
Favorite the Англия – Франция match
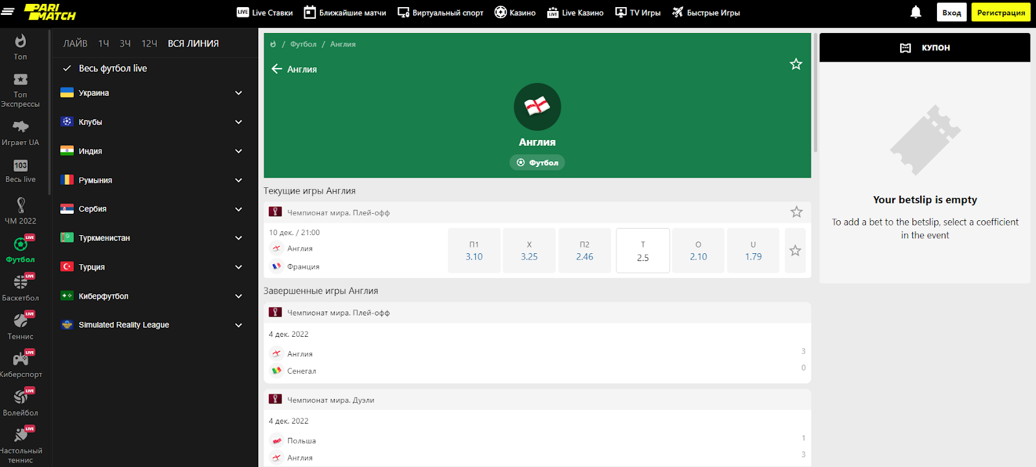[x=795, y=251]
